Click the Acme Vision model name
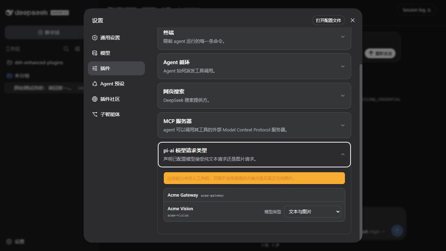The image size is (446, 251). click(x=180, y=208)
